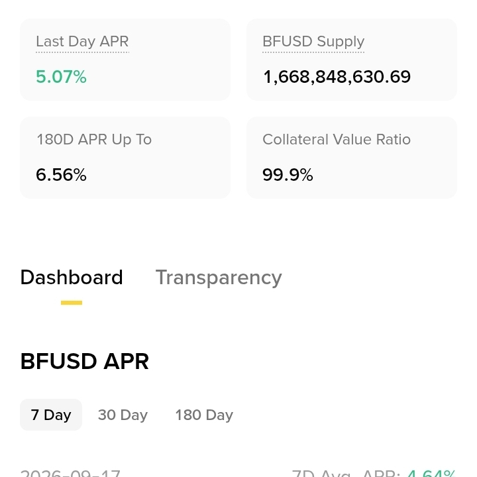
Task: Choose the 7 Day APR range
Action: tap(51, 415)
